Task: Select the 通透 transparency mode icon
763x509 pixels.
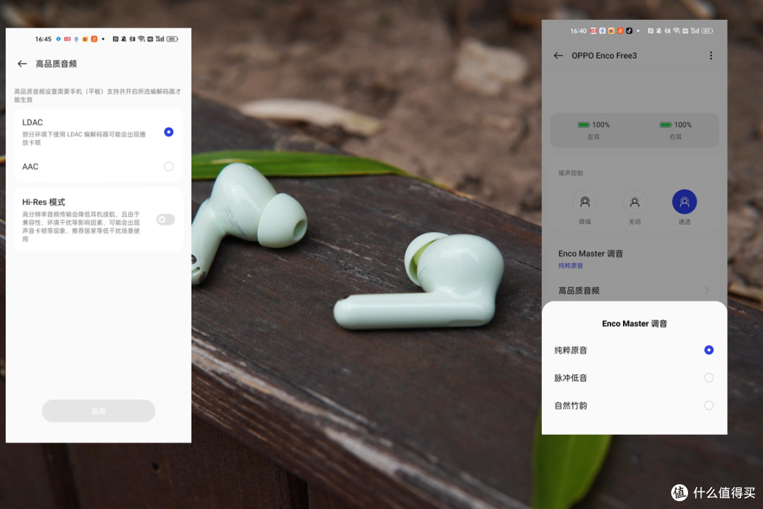Action: (684, 201)
